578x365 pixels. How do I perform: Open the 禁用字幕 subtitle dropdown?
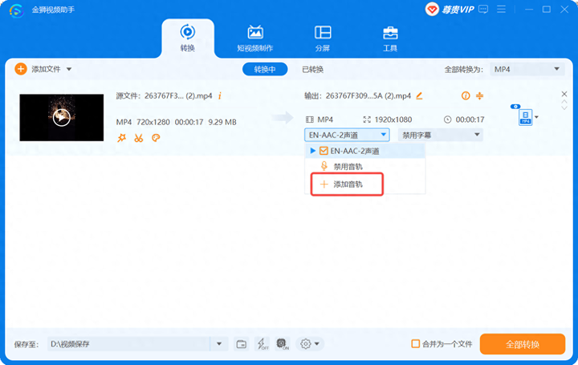click(x=441, y=135)
